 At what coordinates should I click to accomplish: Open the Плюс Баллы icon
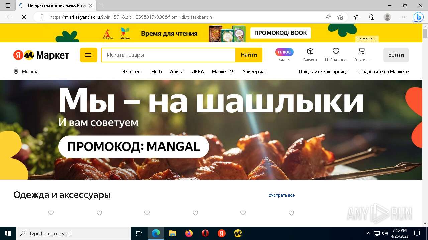284,55
